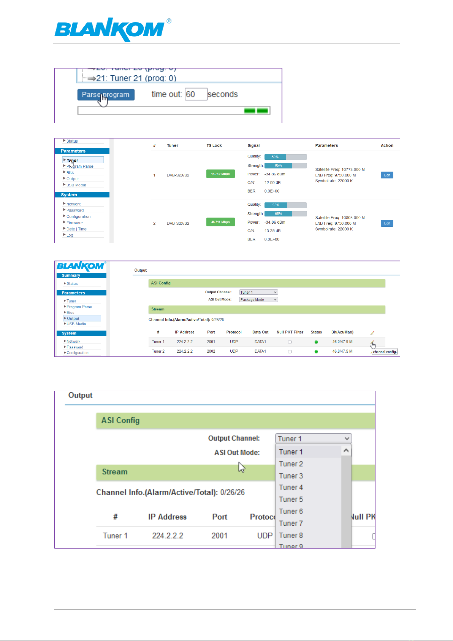Viewport: 453px width, 641px height.
Task: Click 'Satellite Freq: 10803.000 M' parameter text
Action: (x=340, y=218)
